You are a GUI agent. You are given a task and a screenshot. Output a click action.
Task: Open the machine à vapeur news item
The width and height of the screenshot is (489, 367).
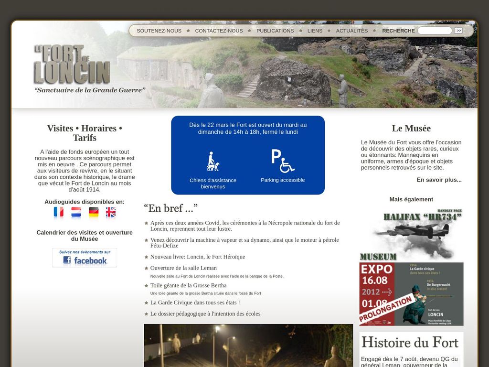244,242
